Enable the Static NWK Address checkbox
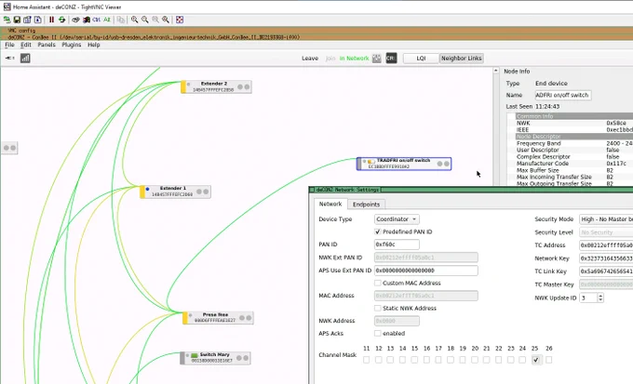The height and width of the screenshot is (384, 633). coord(377,308)
